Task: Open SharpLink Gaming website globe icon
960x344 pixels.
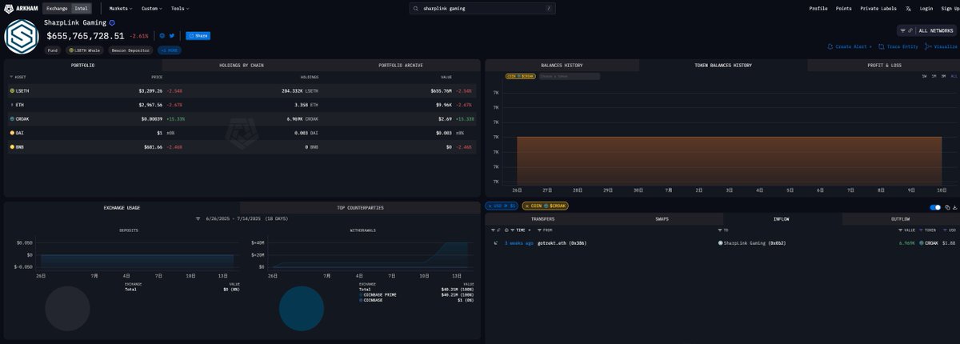Action: (x=162, y=36)
